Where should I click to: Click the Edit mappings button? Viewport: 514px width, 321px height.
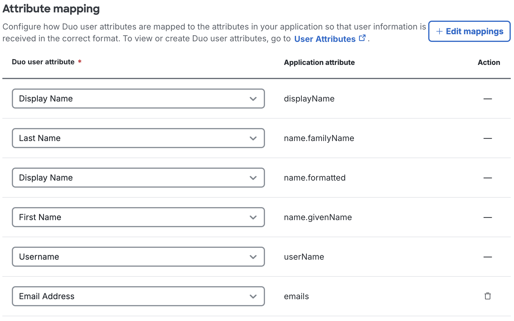[x=469, y=31]
